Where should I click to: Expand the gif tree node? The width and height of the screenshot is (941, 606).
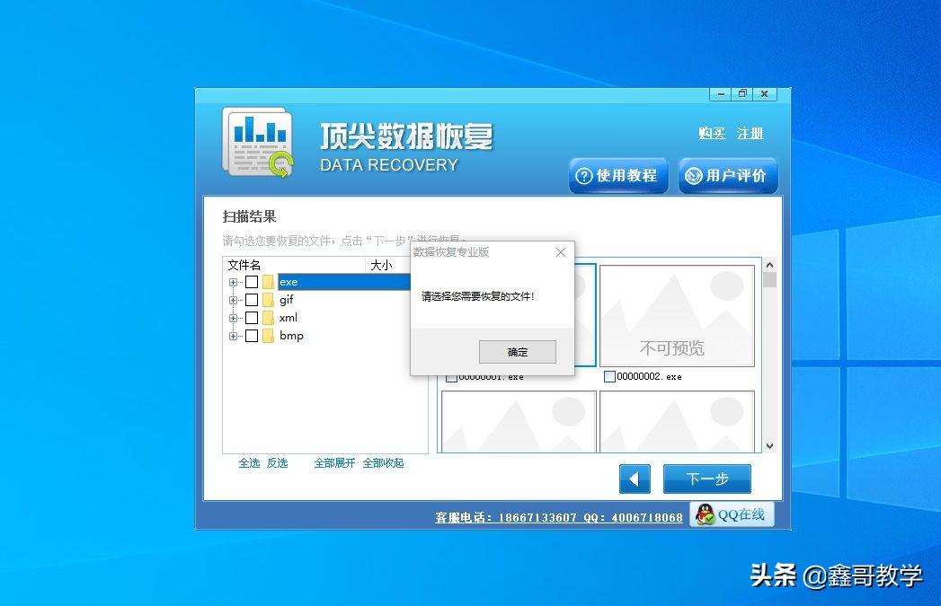tap(233, 300)
